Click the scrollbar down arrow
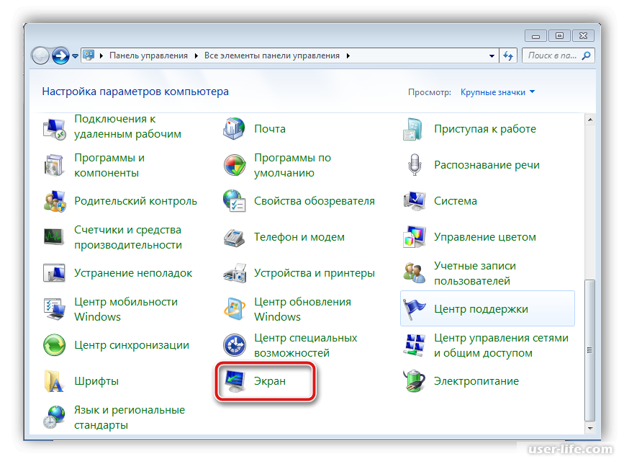Image resolution: width=624 pixels, height=464 pixels. point(590,428)
